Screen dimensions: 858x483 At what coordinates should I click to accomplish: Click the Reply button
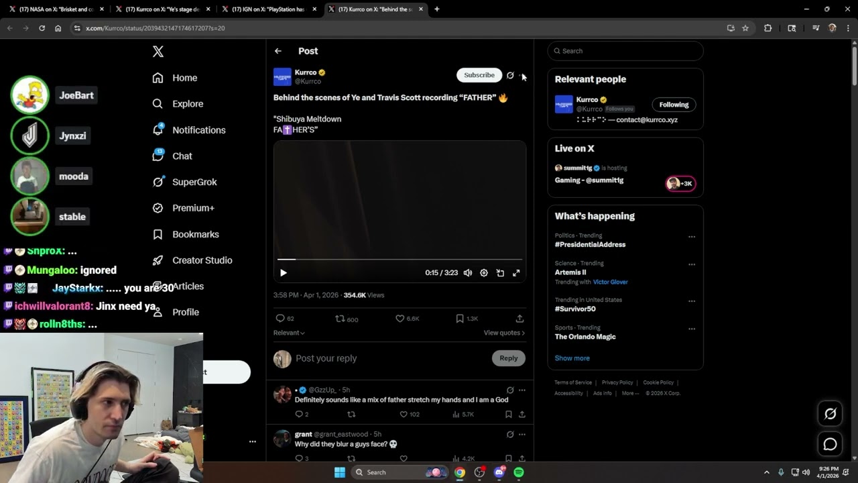coord(509,358)
